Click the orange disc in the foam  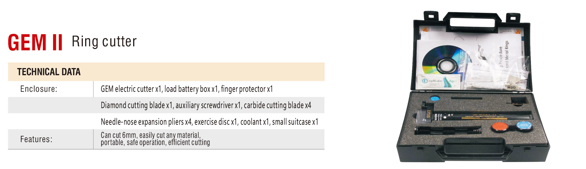coord(500,127)
